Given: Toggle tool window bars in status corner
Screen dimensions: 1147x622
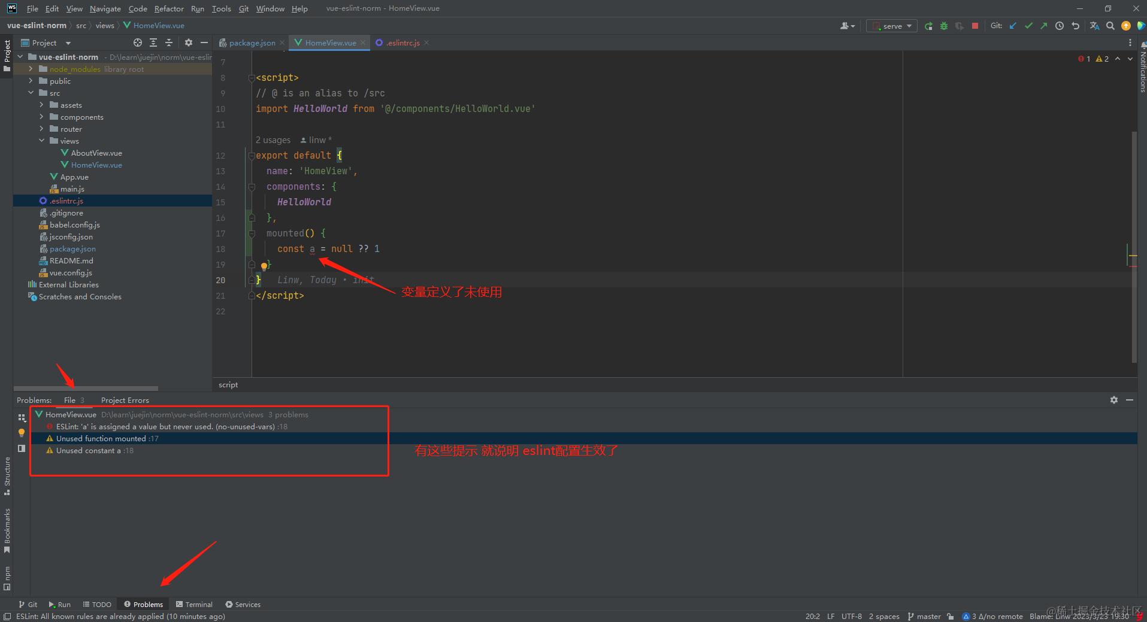Looking at the screenshot, I should (7, 616).
